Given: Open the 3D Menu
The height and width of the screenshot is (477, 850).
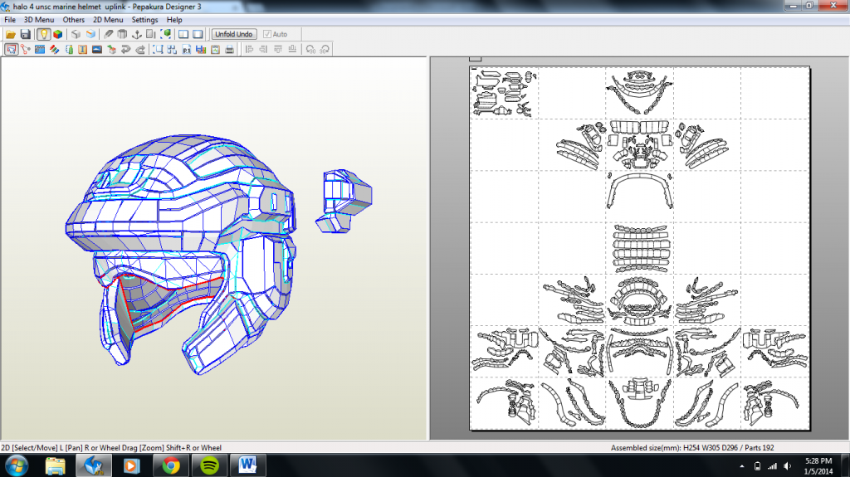Looking at the screenshot, I should click(39, 20).
